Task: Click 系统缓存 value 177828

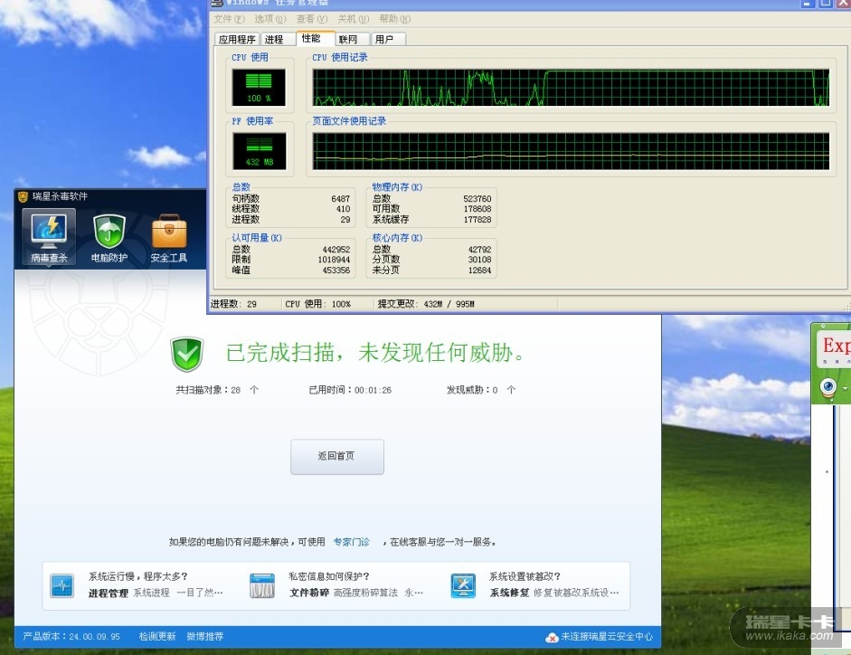Action: point(478,220)
